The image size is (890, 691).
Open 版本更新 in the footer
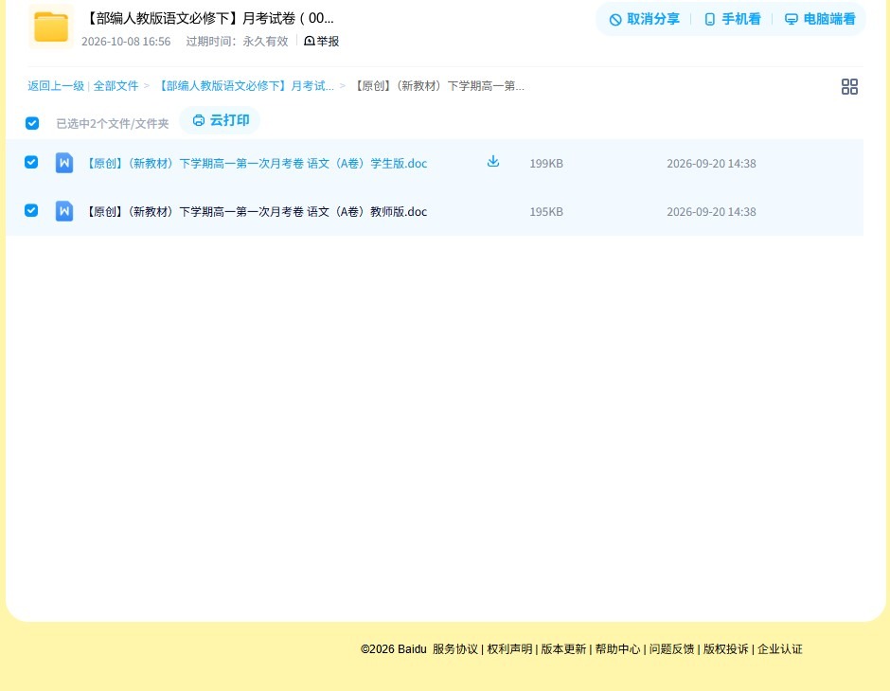[x=563, y=649]
